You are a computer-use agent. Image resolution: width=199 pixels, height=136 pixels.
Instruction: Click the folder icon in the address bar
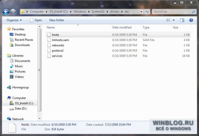[x=22, y=12]
